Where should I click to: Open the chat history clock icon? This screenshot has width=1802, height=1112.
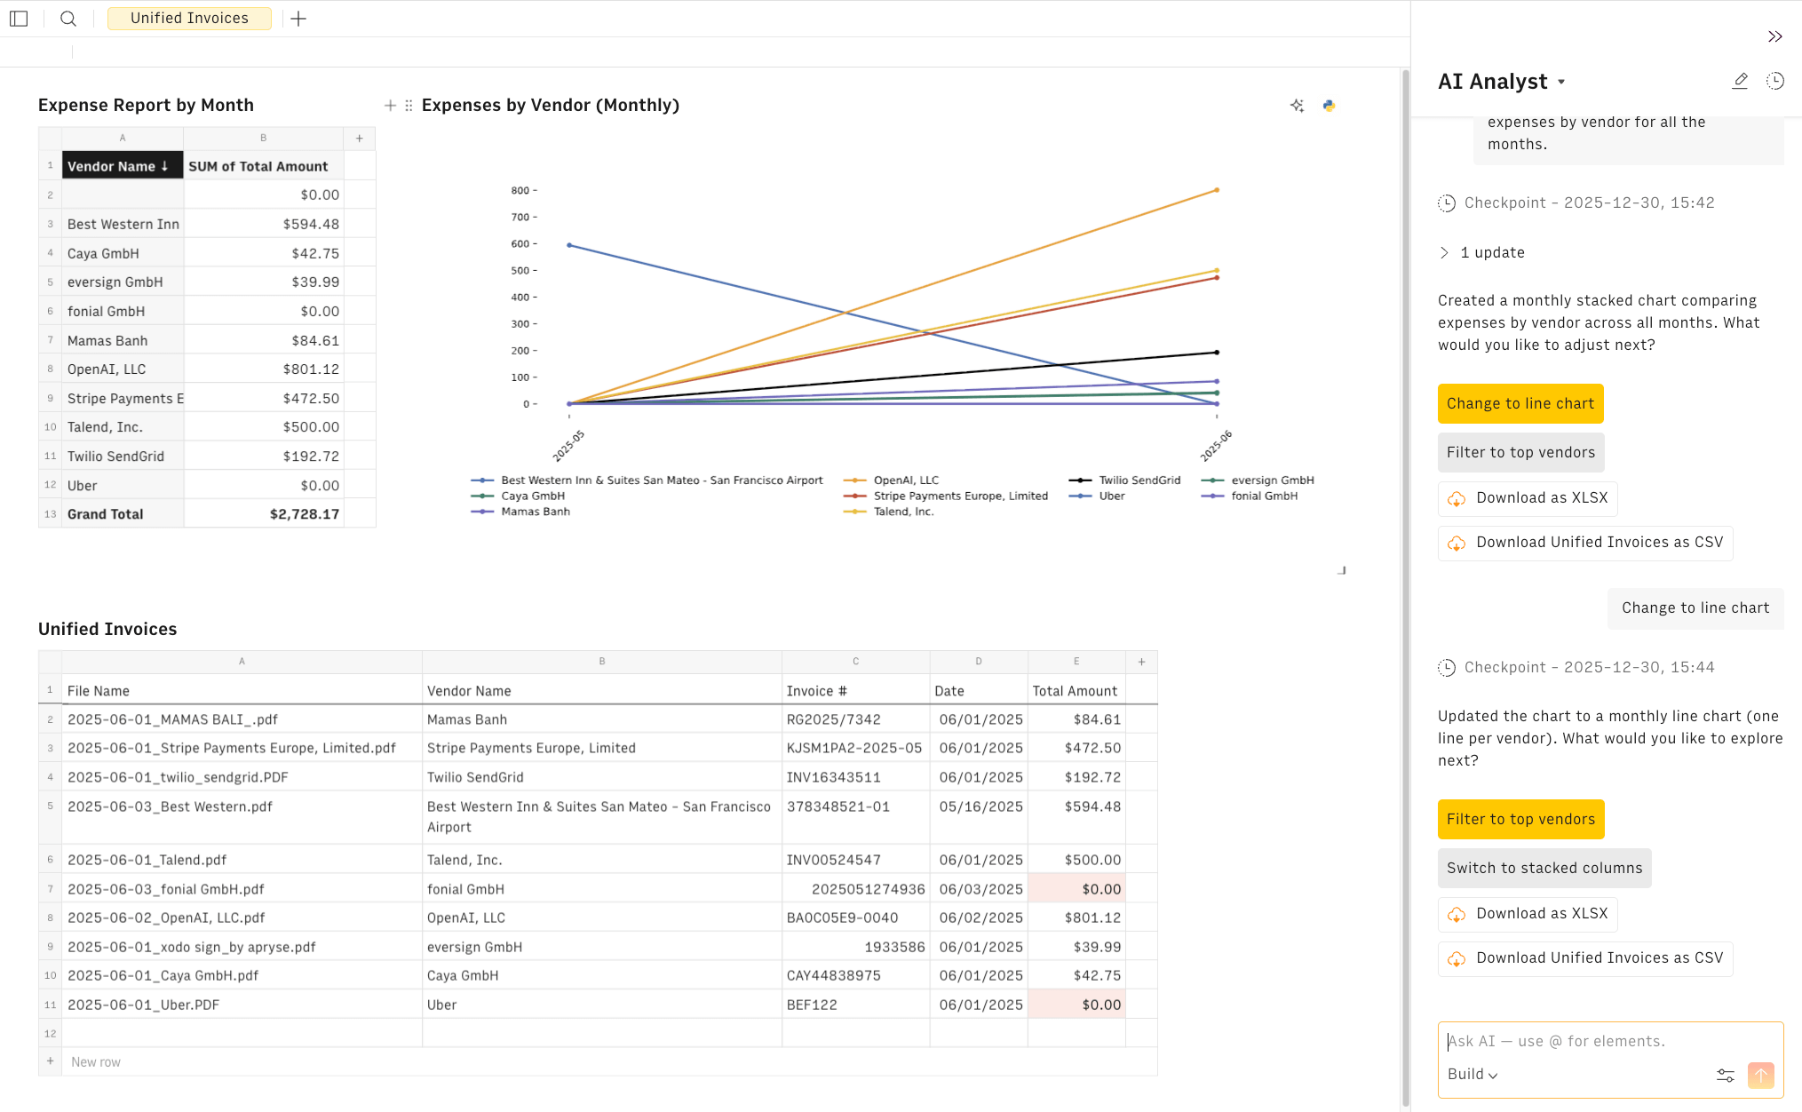(x=1775, y=80)
